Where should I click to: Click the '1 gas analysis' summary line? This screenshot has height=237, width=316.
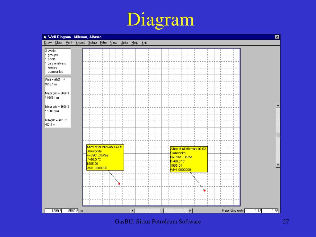click(56, 63)
